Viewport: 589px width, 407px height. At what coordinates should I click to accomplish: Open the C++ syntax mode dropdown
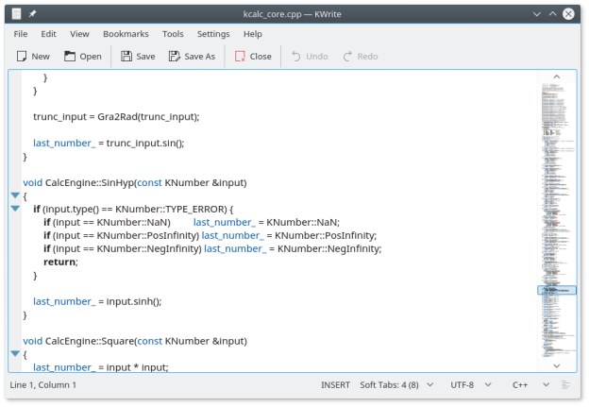(526, 385)
